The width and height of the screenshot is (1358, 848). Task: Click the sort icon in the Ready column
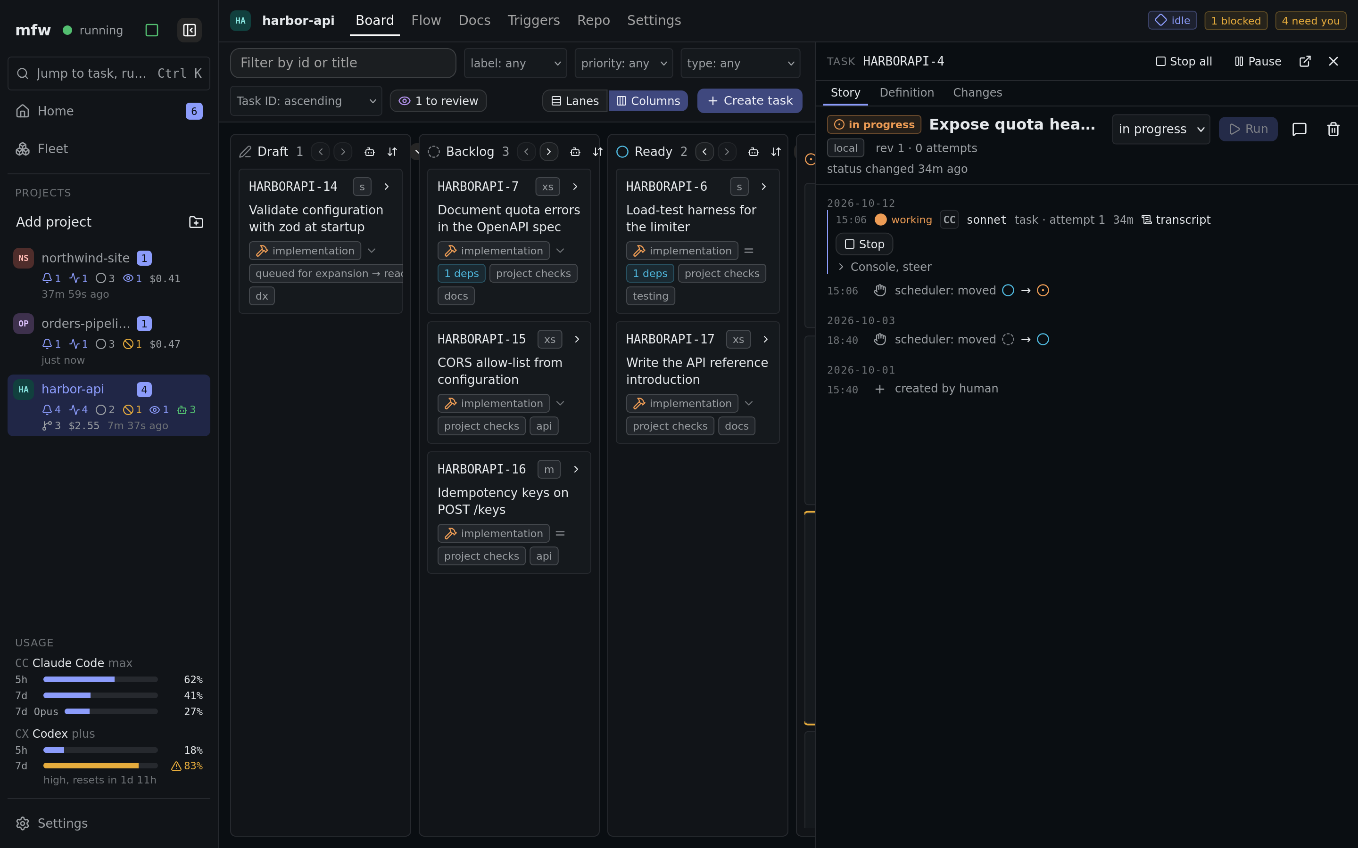click(x=776, y=151)
